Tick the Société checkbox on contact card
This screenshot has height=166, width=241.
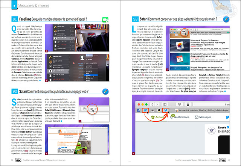(x=87, y=59)
